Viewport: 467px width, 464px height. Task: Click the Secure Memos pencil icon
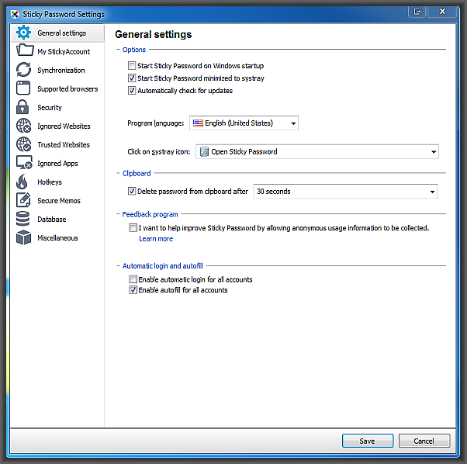click(x=23, y=200)
